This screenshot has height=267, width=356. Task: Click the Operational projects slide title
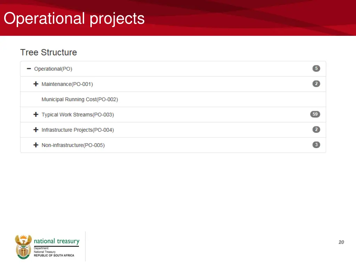[74, 19]
